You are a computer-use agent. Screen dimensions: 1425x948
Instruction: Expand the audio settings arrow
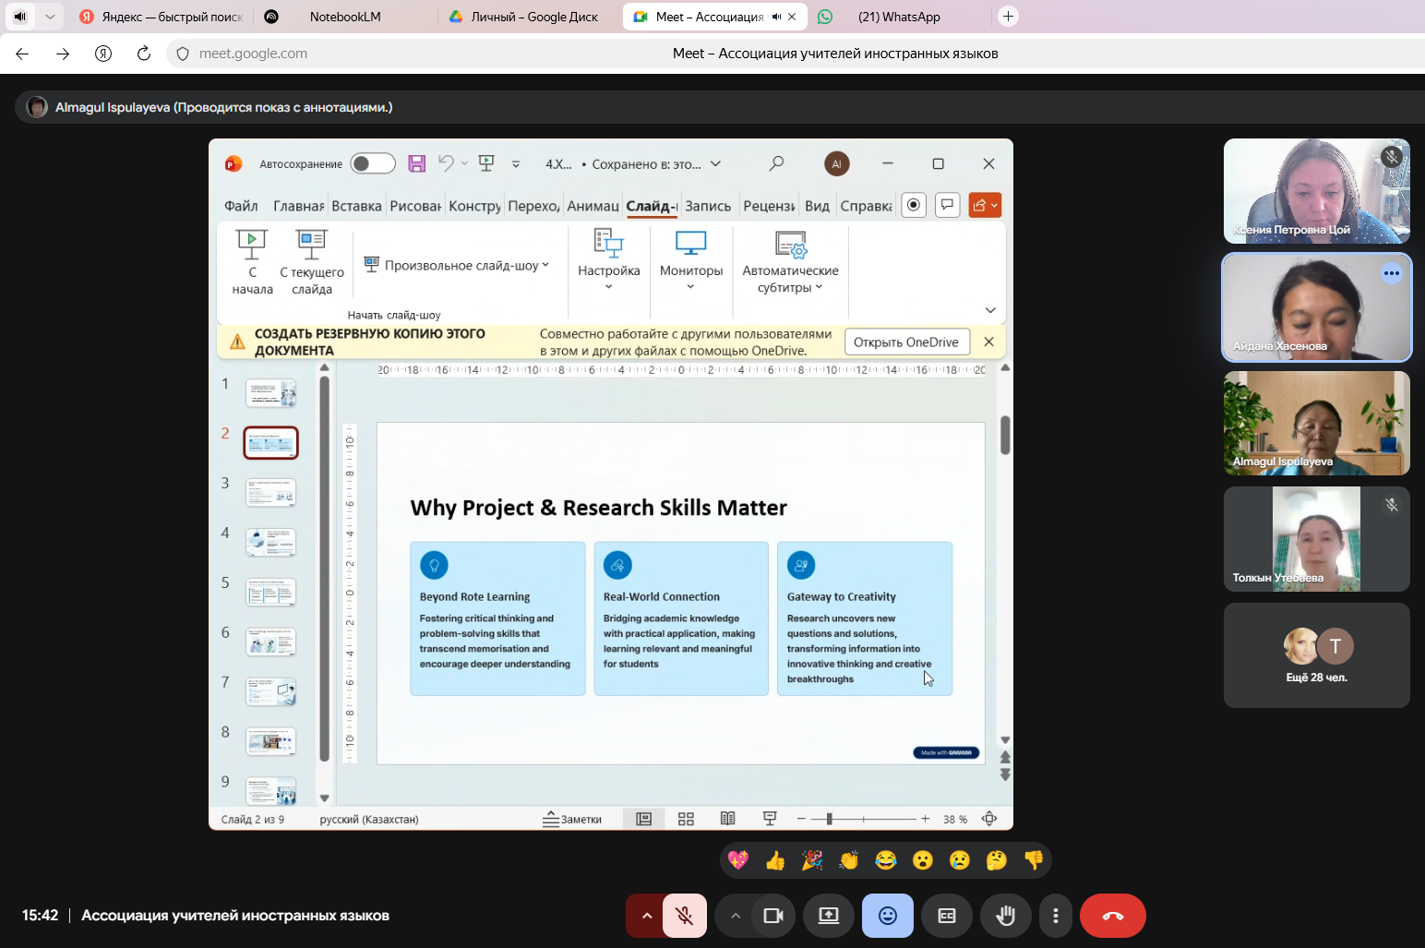point(647,916)
